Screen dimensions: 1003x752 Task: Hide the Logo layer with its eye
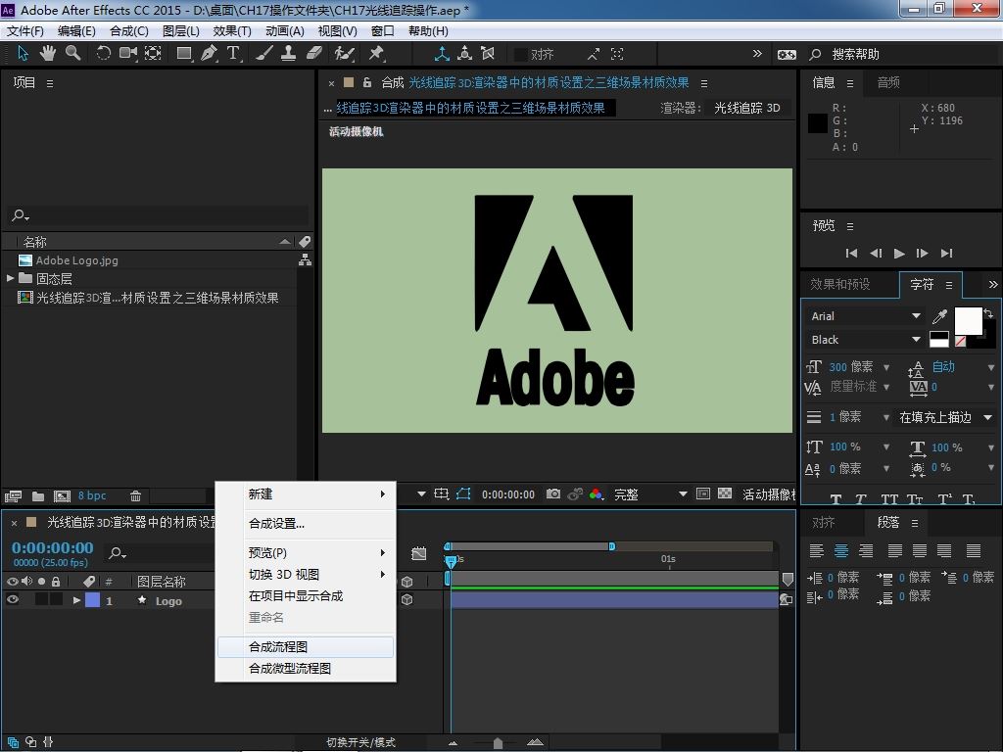click(x=12, y=600)
